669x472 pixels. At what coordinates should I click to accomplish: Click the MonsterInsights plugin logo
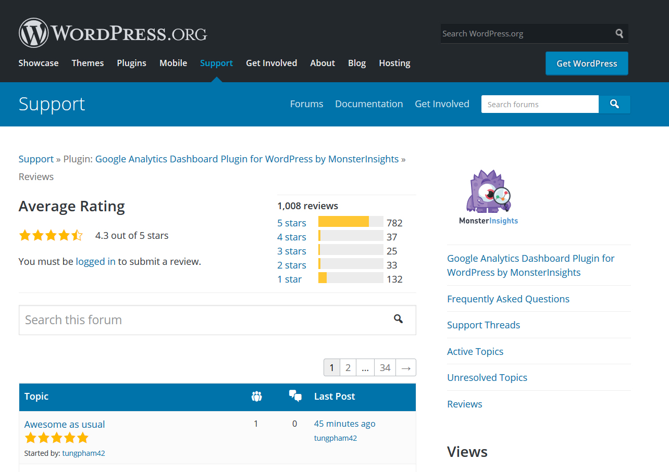488,197
